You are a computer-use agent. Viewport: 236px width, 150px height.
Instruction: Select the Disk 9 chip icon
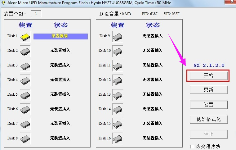[x=118, y=36]
